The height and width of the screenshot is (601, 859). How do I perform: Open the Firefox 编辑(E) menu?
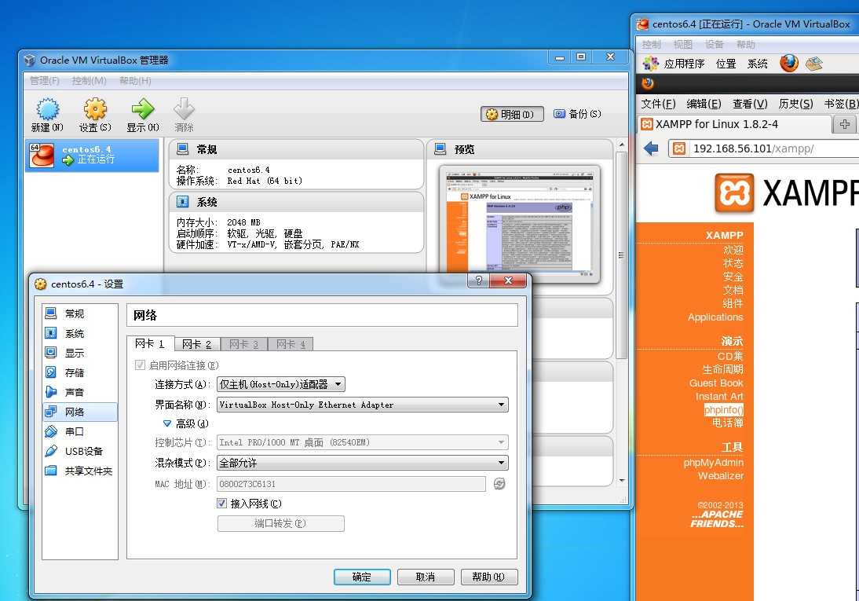click(704, 104)
